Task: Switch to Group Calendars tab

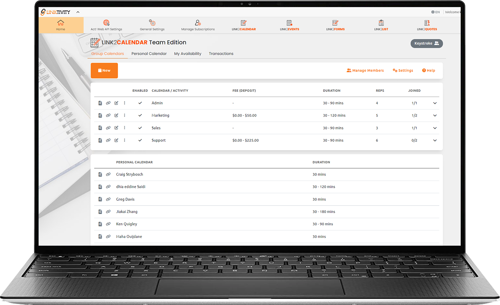Action: (108, 54)
